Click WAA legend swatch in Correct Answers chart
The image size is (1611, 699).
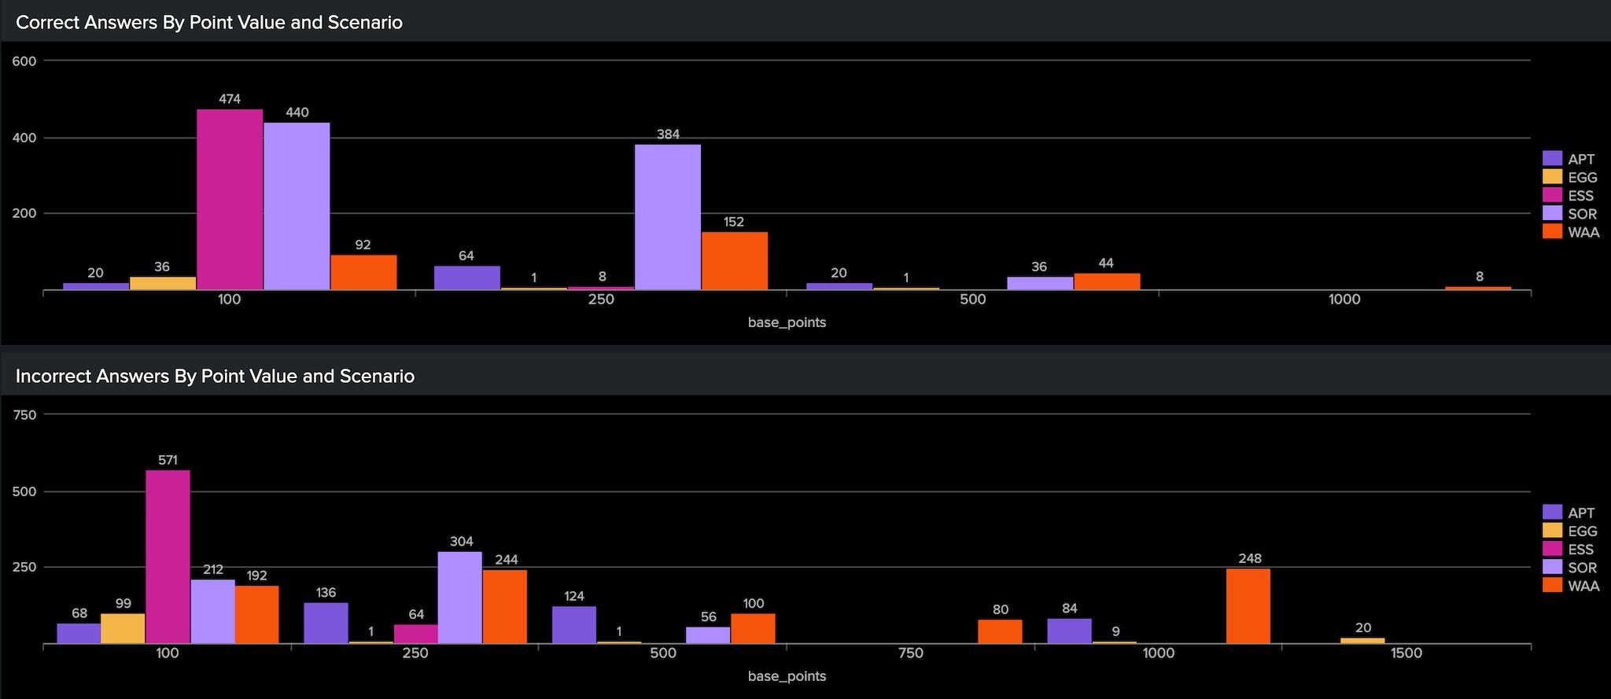pos(1552,231)
